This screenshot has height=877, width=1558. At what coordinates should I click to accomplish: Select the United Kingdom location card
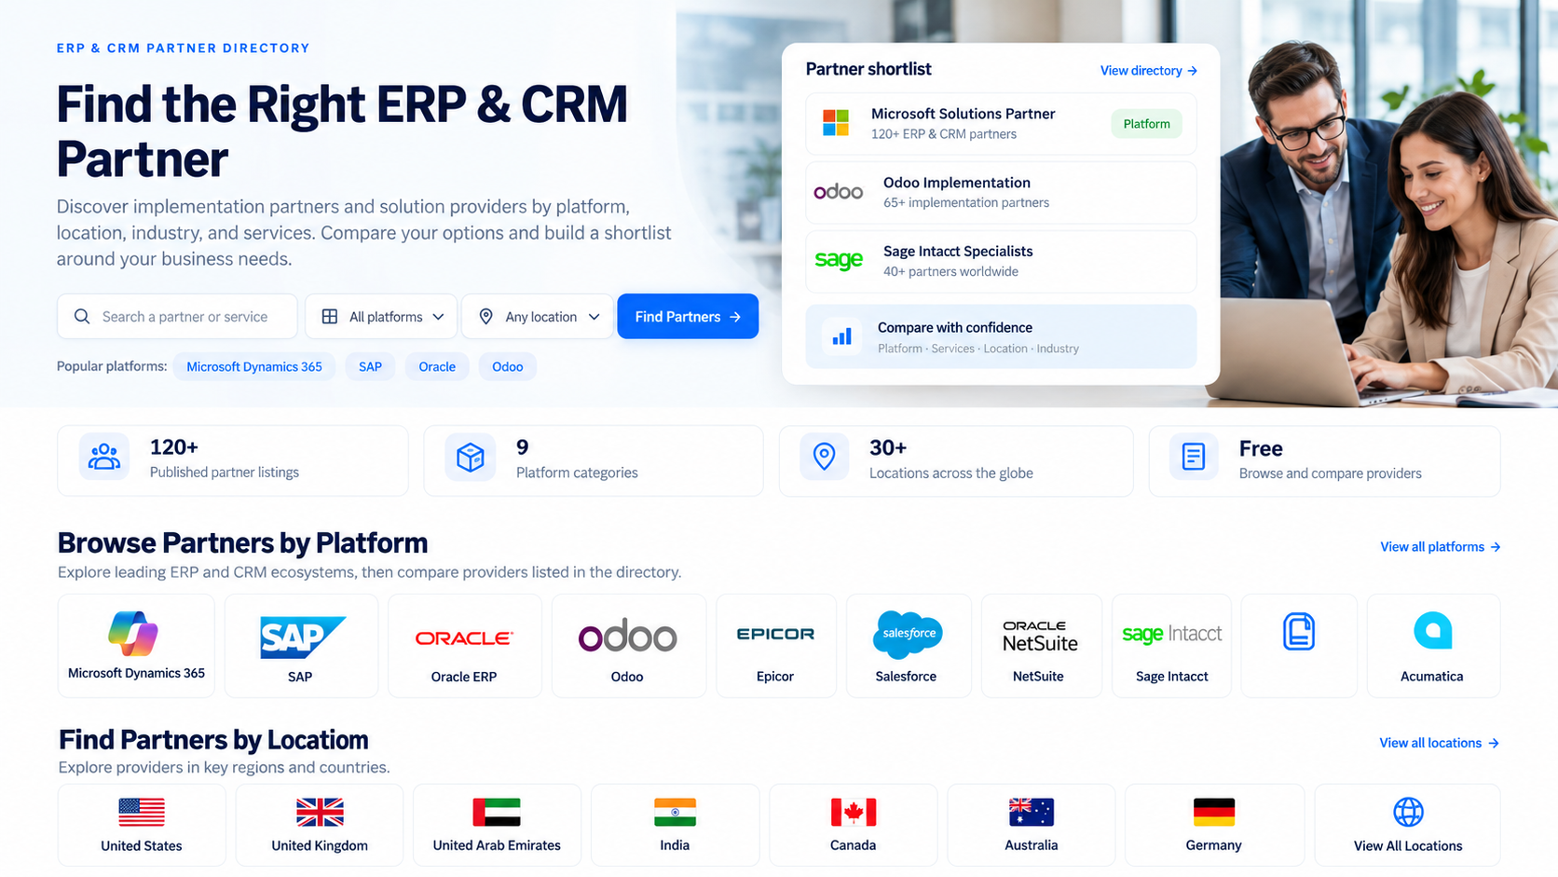tap(320, 825)
